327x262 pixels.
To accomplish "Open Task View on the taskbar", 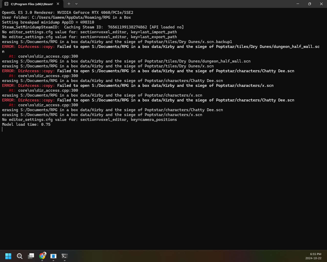I will click(31, 256).
